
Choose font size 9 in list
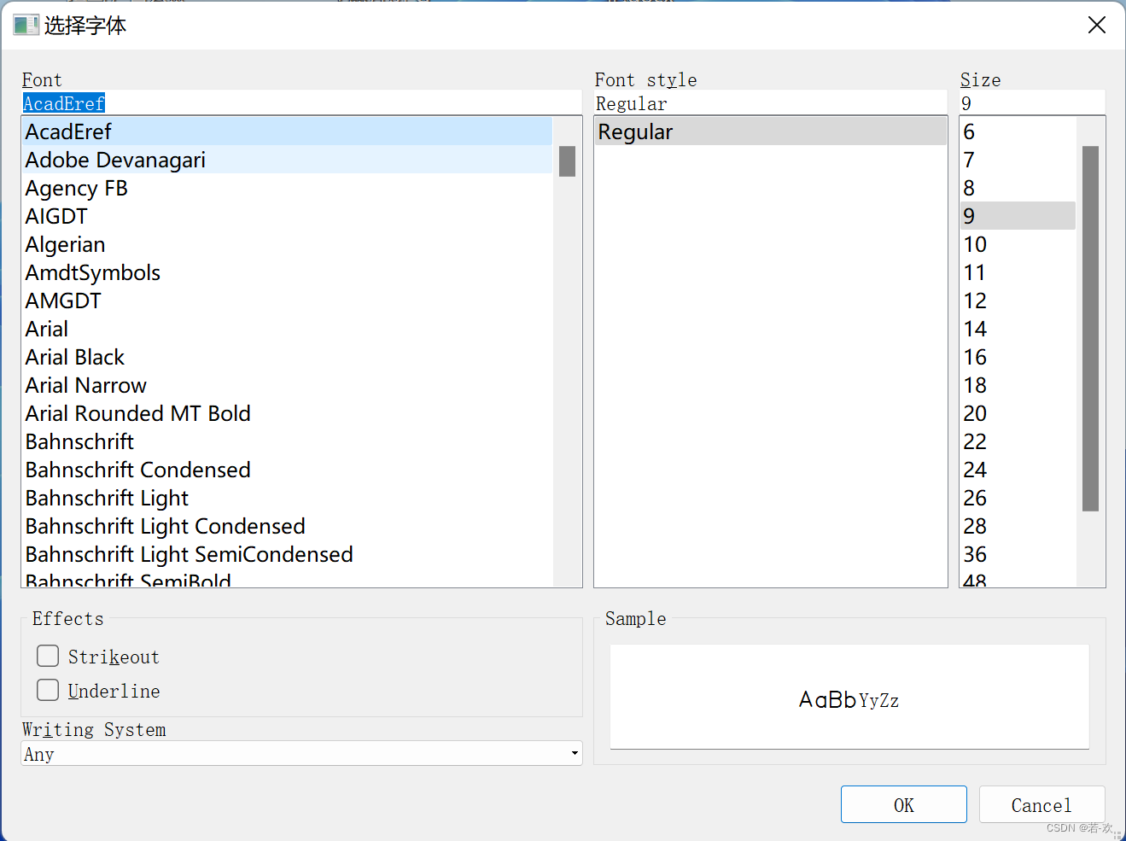(x=1018, y=216)
